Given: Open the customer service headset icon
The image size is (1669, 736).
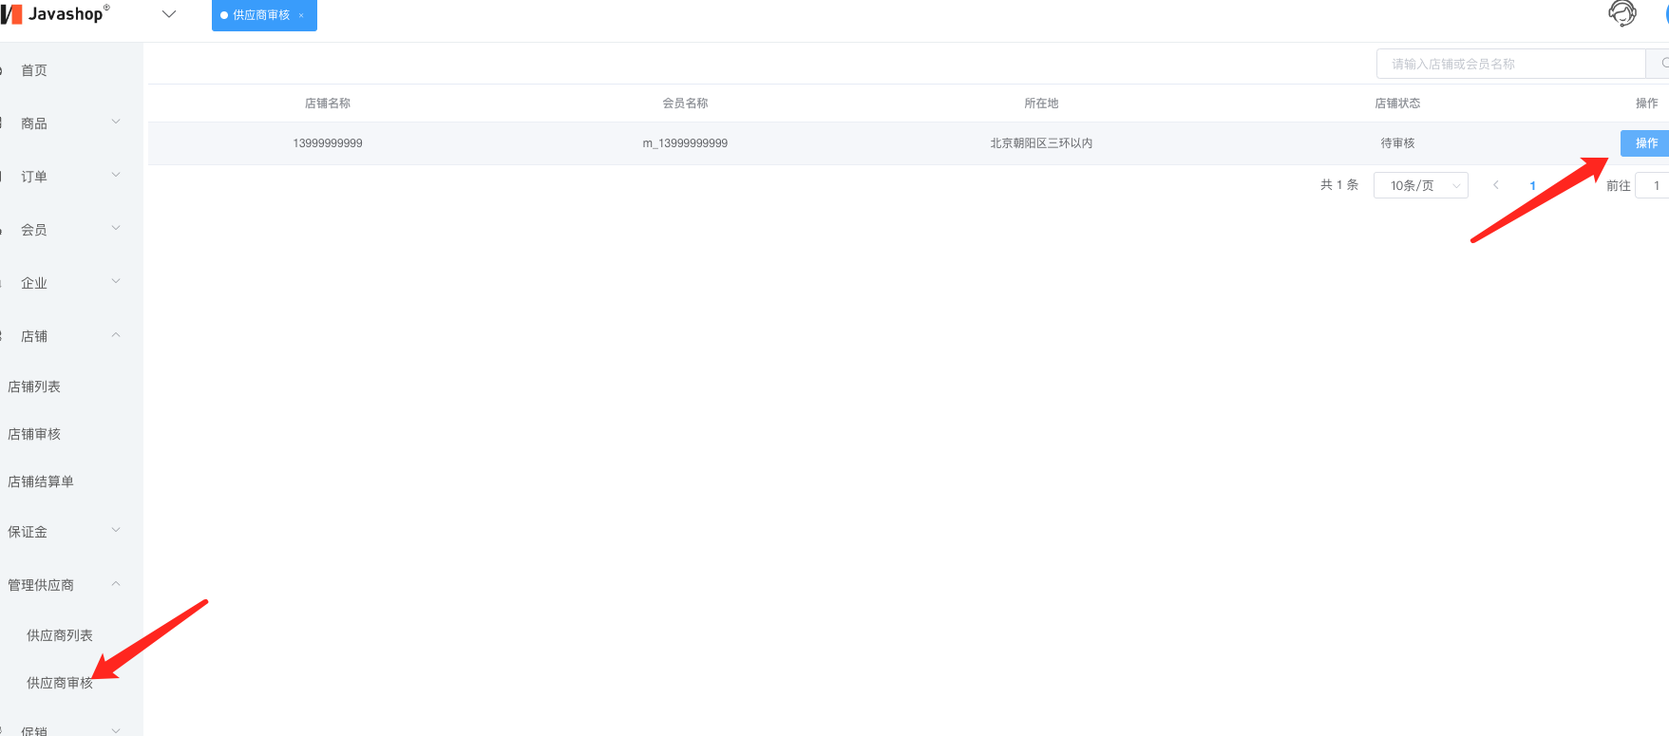Looking at the screenshot, I should tap(1622, 13).
